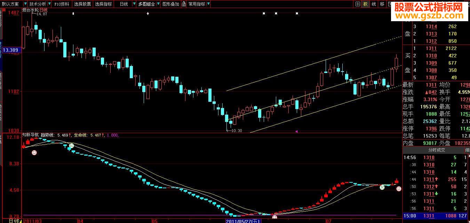Click the red gear icon at chart corner

point(4,10)
